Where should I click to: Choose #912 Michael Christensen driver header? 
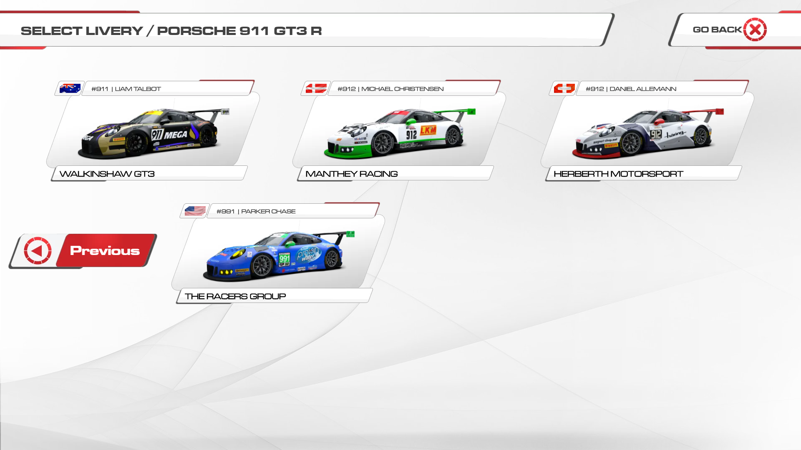click(x=390, y=89)
